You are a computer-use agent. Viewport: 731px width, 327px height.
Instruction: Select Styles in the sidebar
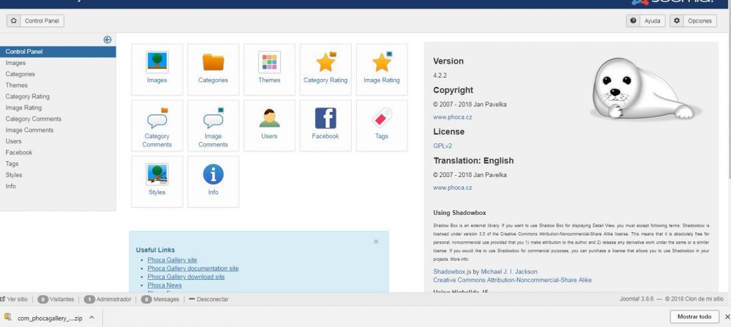coord(14,175)
